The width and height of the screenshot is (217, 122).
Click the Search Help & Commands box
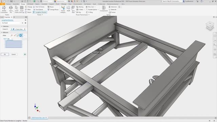[171, 1]
